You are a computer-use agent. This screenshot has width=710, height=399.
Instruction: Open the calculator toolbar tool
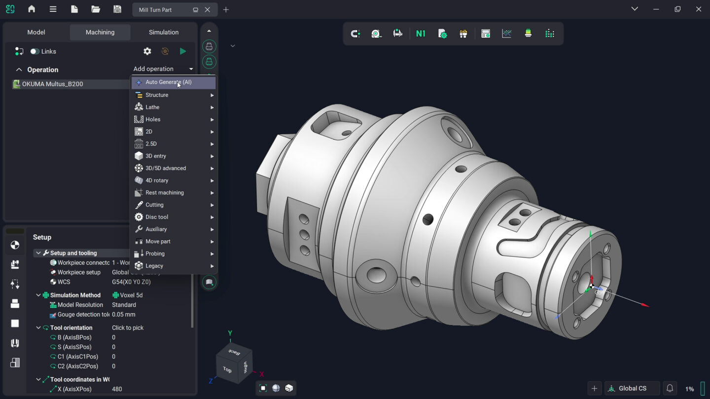(x=485, y=34)
